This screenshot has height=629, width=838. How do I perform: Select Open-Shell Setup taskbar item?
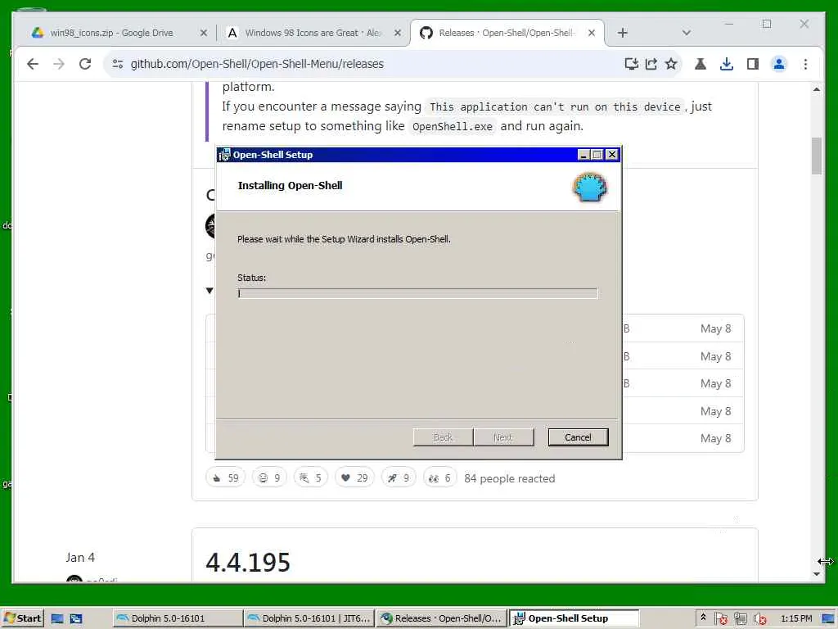tap(574, 618)
